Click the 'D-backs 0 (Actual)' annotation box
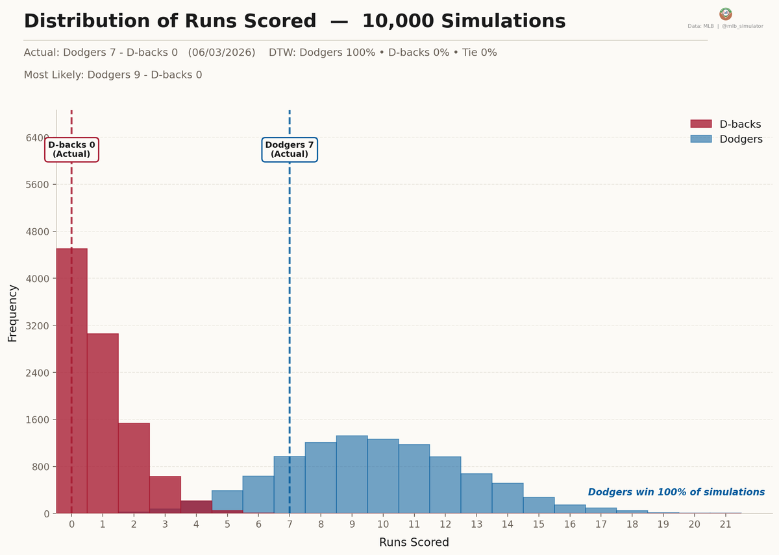The height and width of the screenshot is (555, 779). point(71,150)
